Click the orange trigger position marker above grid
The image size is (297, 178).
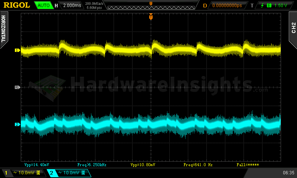click(x=151, y=16)
